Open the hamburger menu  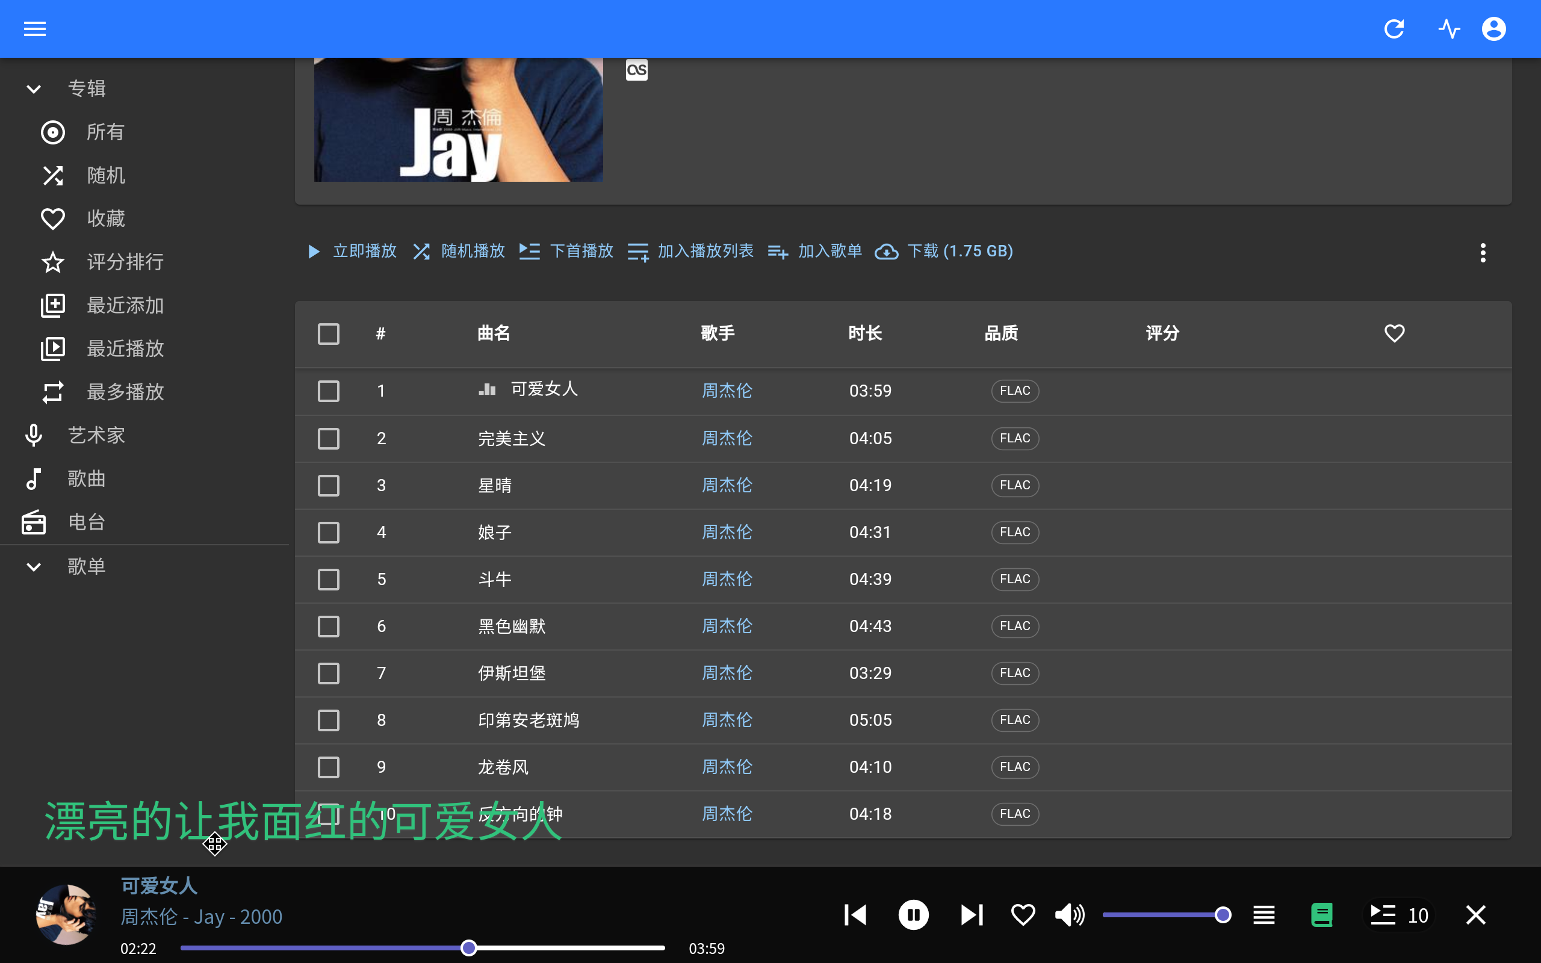34,29
